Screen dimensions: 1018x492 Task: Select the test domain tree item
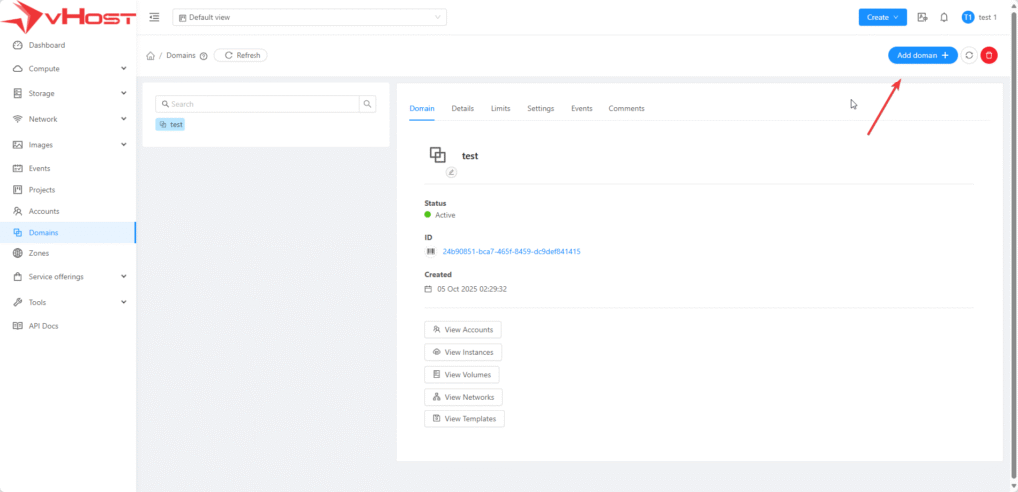(170, 125)
